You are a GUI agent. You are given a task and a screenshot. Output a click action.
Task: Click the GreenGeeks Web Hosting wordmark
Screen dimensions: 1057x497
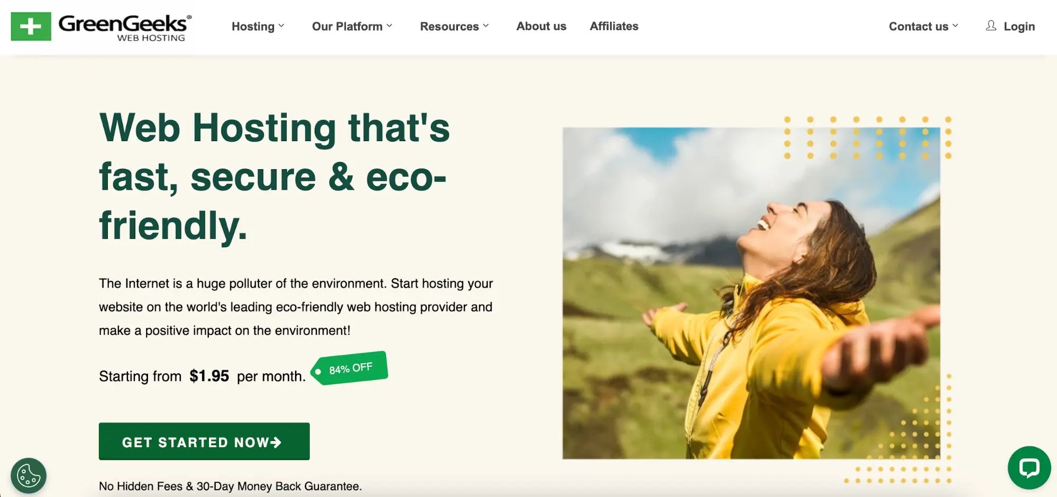(125, 27)
